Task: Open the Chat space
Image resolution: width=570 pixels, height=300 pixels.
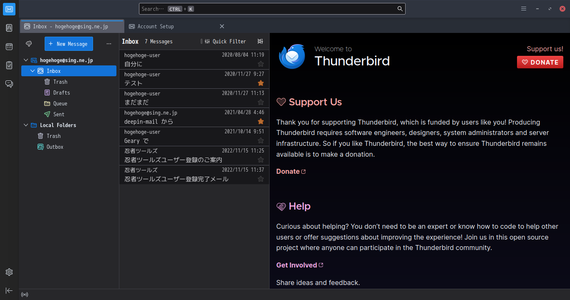Action: (x=9, y=84)
